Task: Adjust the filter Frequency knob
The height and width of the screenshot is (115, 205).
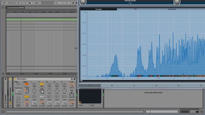Action: [19, 91]
